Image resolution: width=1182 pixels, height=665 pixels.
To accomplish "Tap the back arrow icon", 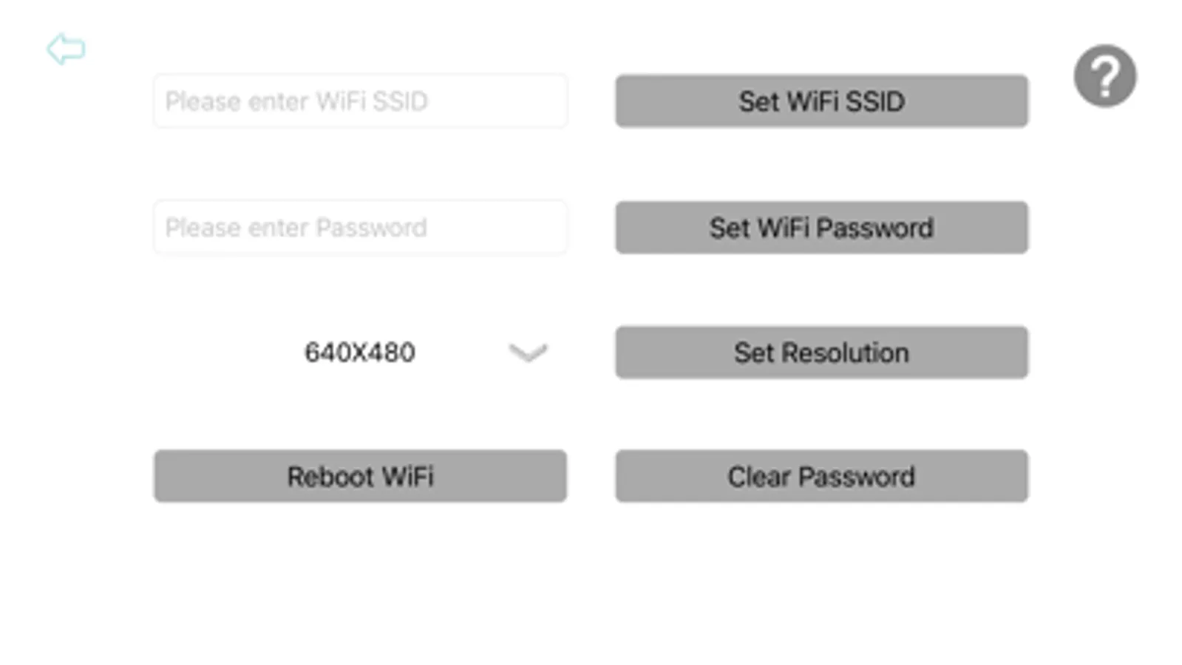I will 66,50.
